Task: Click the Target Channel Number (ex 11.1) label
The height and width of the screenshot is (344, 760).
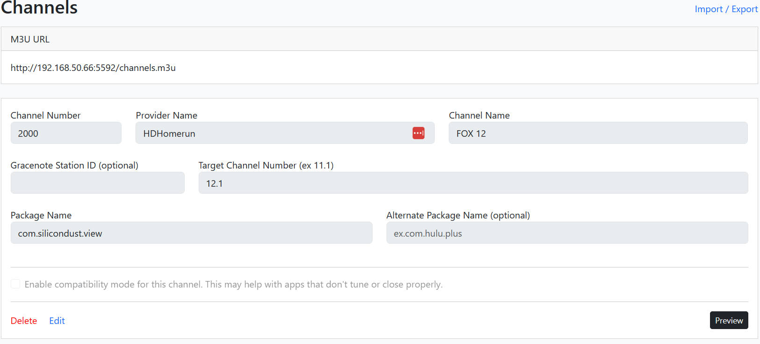Action: click(266, 165)
